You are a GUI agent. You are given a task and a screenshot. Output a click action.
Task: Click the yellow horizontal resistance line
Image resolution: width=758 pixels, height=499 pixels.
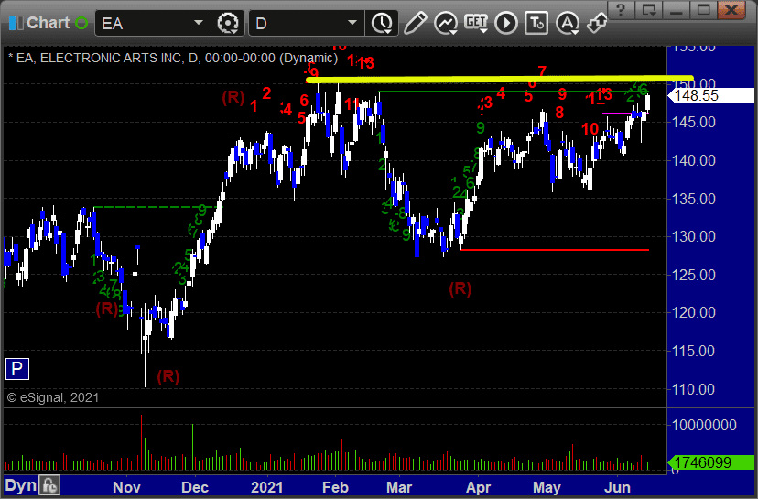500,79
